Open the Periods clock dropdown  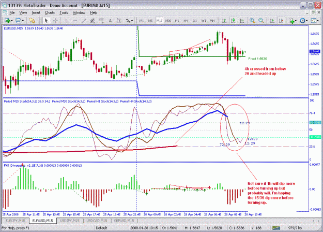pos(303,21)
